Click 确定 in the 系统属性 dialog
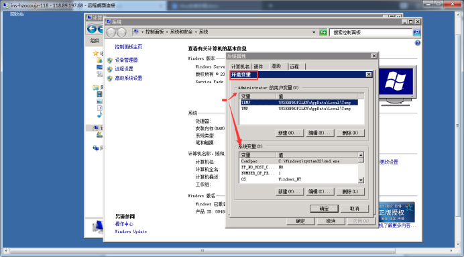464x257 pixels. point(300,221)
